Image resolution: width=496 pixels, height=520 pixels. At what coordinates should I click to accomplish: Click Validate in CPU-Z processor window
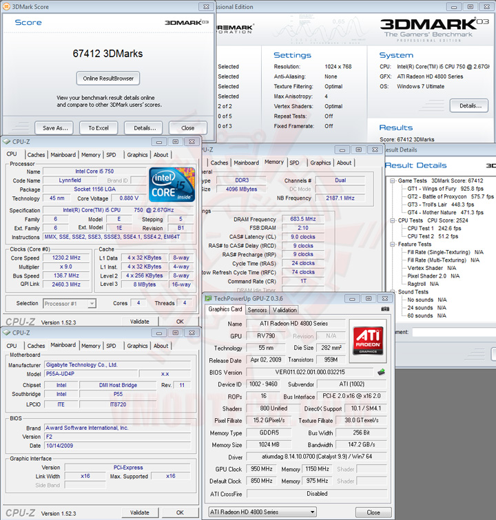(x=139, y=322)
